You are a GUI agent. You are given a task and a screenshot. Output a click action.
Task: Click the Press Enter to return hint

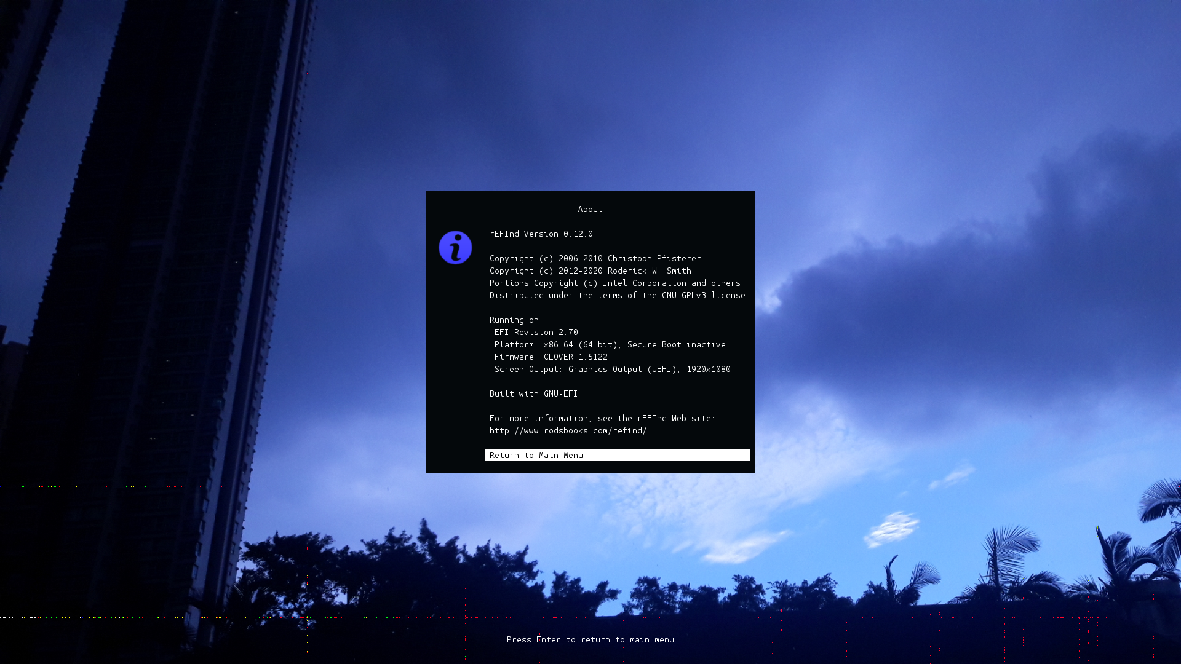[x=590, y=639]
